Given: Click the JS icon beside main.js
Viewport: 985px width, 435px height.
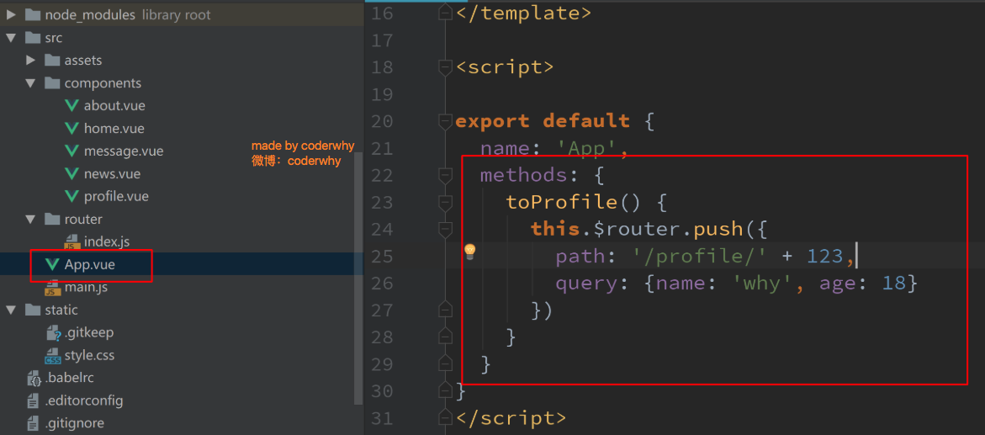Looking at the screenshot, I should 52,288.
